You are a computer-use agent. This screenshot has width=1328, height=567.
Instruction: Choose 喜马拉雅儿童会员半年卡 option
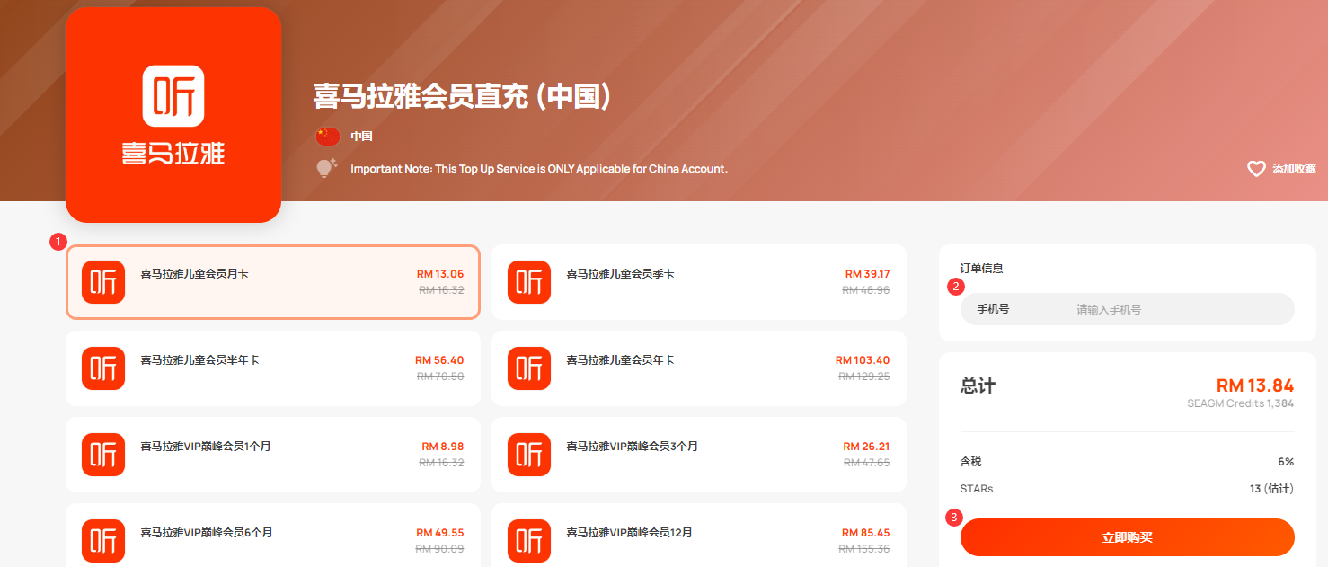[273, 368]
